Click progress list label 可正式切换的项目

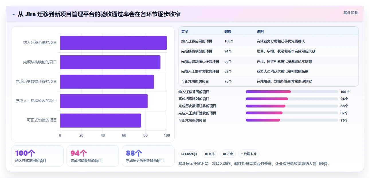tap(192, 120)
